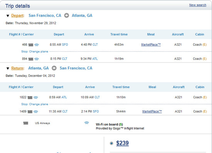The image size is (212, 153).
Task: Open the Depart heading link
Action: [17, 15]
